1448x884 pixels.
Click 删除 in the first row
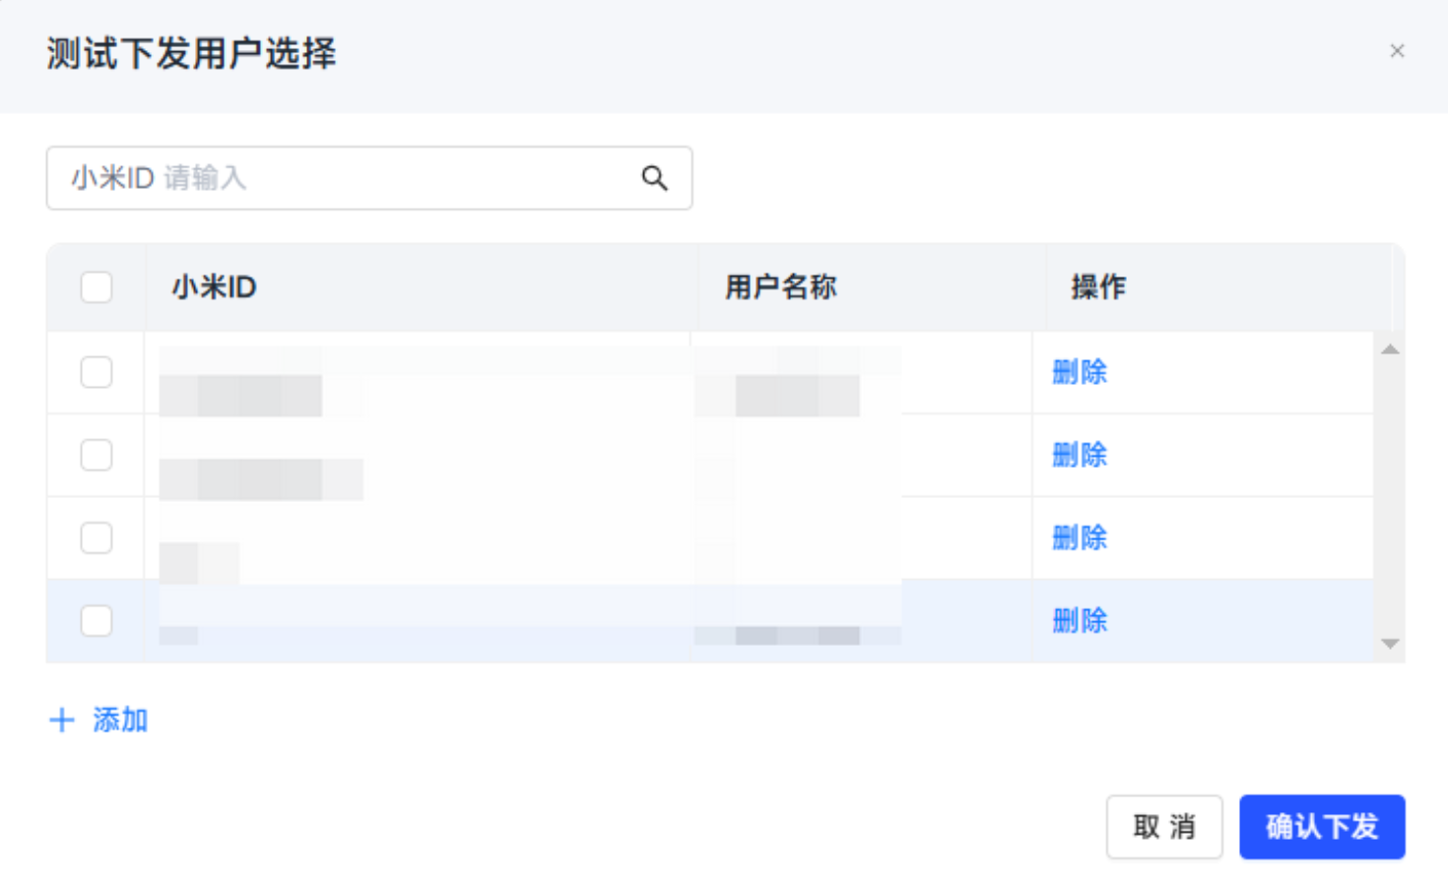pos(1080,372)
